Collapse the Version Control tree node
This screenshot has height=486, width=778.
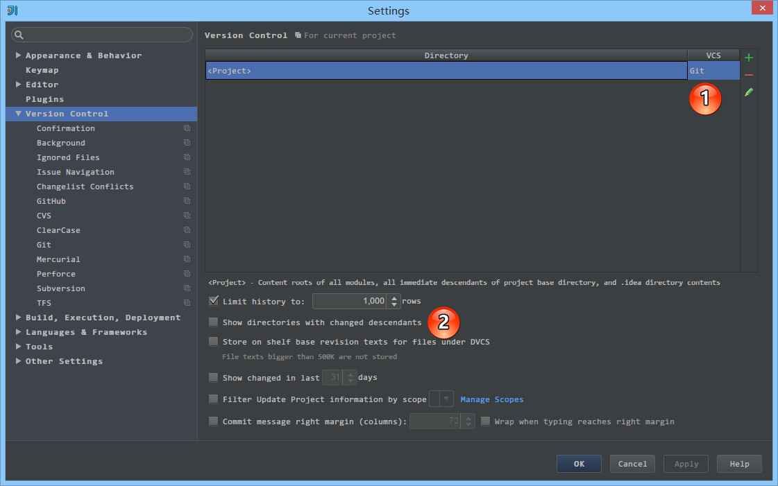click(x=19, y=114)
